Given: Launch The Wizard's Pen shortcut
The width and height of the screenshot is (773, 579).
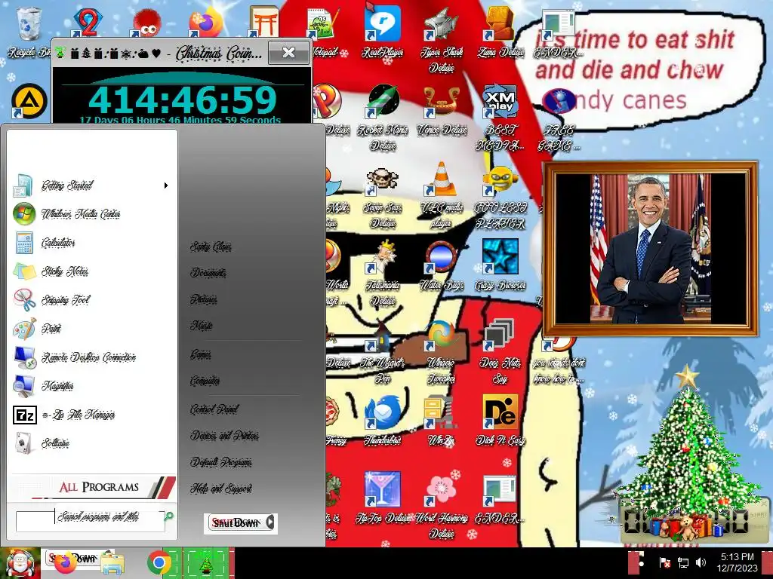Looking at the screenshot, I should (x=383, y=351).
